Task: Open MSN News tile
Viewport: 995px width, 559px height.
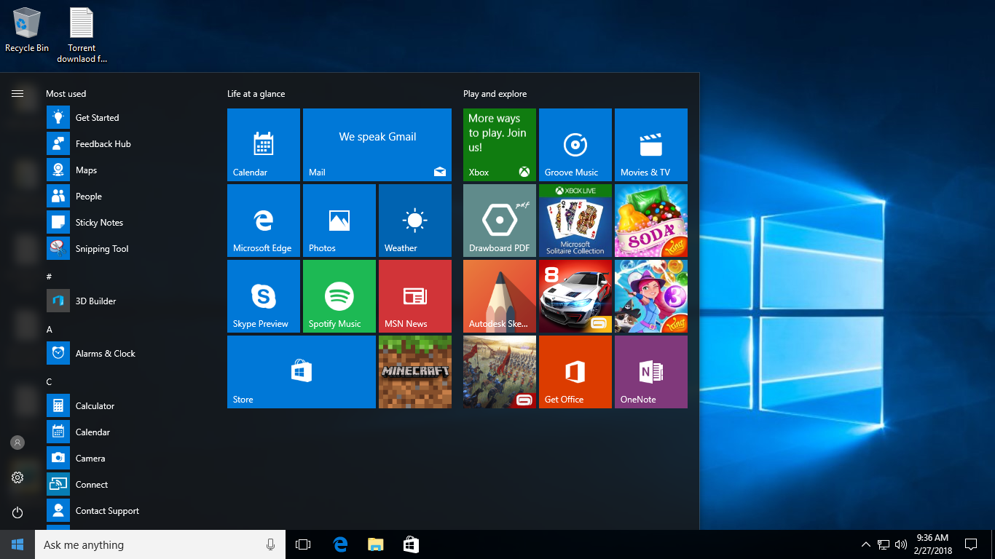Action: (x=415, y=296)
